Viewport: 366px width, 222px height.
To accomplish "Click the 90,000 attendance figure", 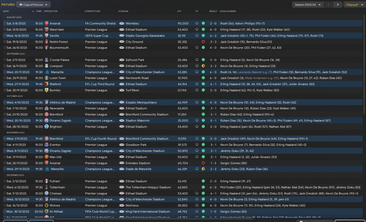I will [x=183, y=23].
